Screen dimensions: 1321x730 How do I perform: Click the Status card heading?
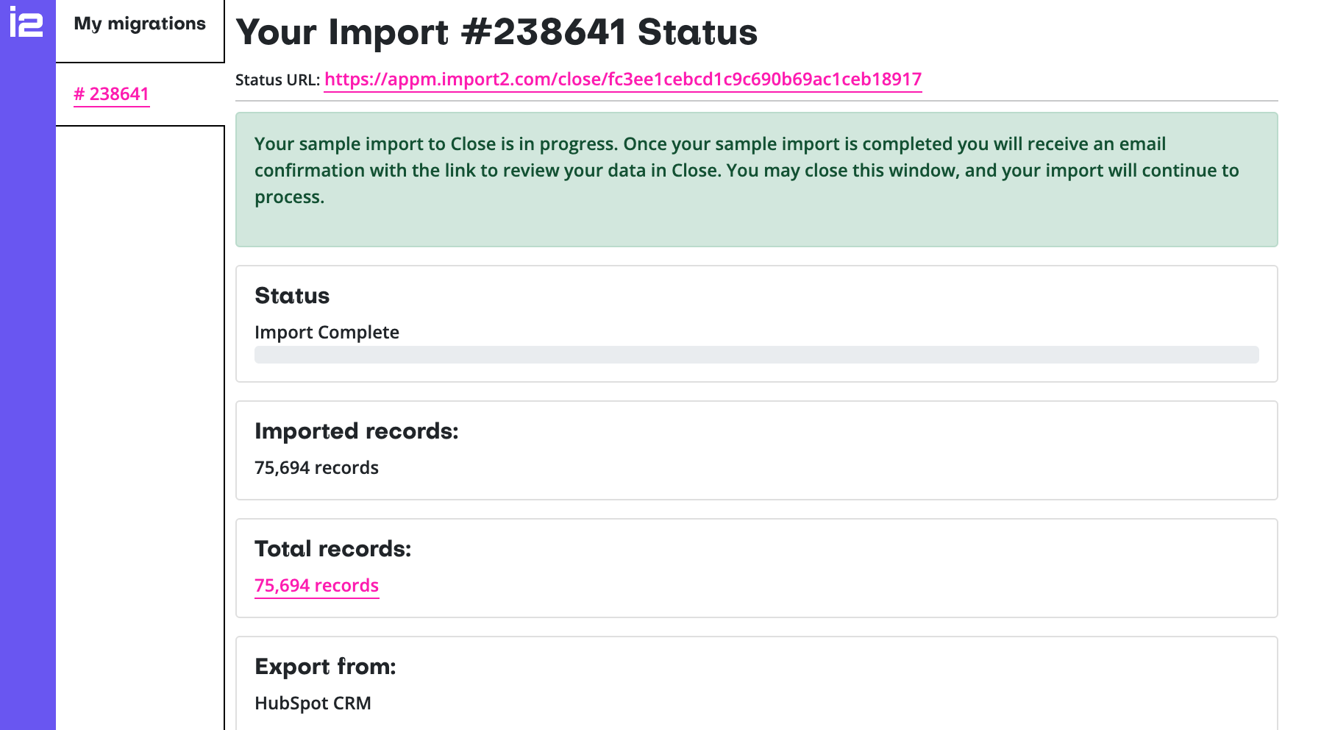[292, 296]
